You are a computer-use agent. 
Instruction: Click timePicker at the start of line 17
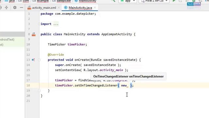[64, 80]
